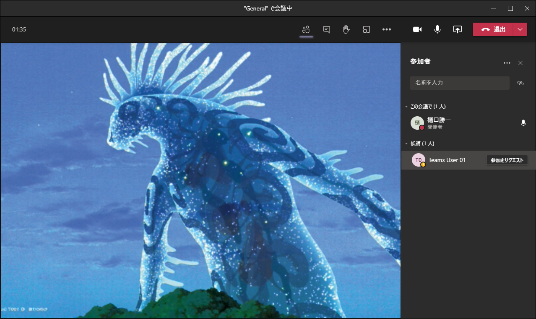Screen dimensions: 536x319
Task: Focus the 名前を入力 search field
Action: 460,83
